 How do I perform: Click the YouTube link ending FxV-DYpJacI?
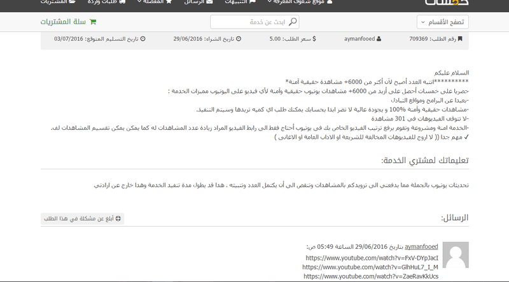point(372,258)
